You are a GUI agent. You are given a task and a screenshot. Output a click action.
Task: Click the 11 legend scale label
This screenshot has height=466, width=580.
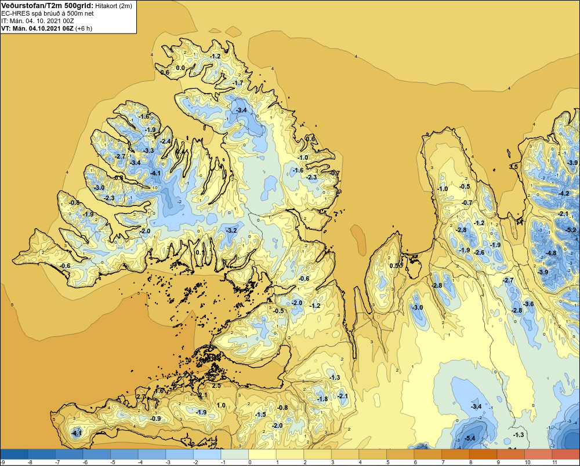point(554,463)
